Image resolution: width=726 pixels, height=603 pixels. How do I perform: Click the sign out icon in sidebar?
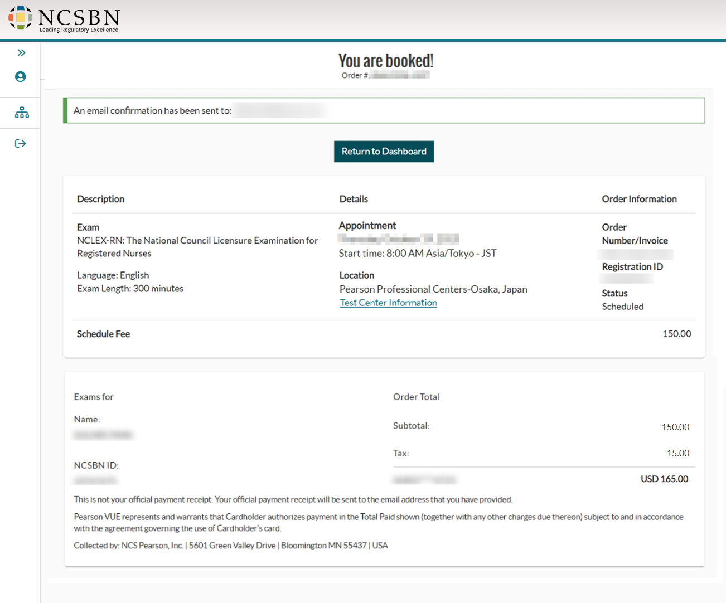pos(21,144)
